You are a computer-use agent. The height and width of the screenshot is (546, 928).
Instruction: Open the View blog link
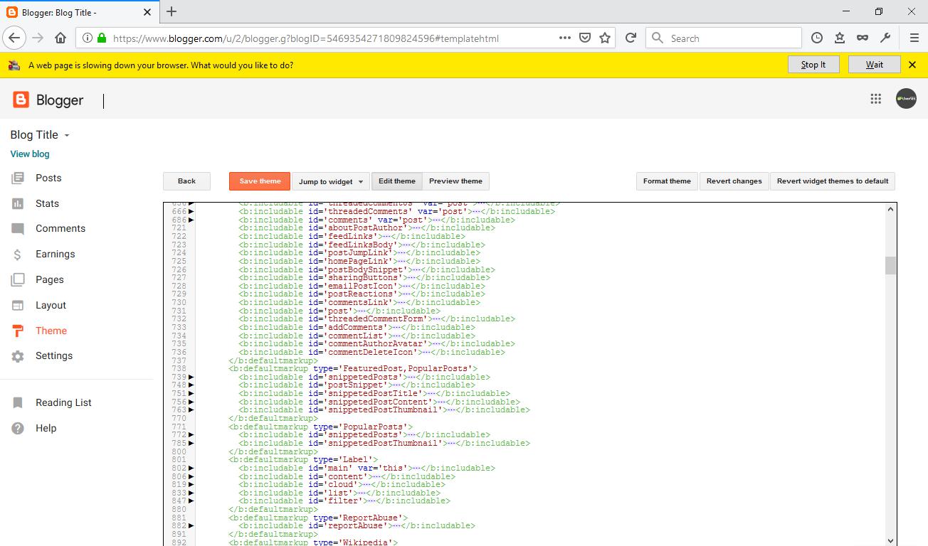click(29, 154)
